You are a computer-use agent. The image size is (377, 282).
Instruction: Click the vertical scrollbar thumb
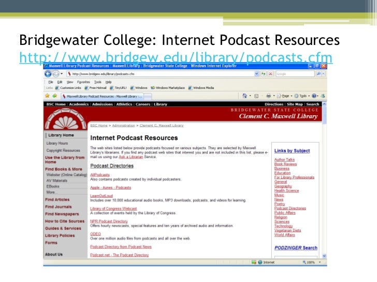[324, 115]
